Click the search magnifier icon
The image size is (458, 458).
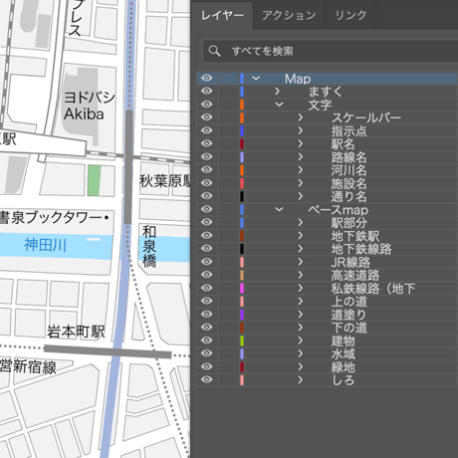coord(214,51)
